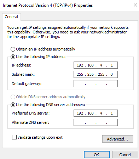Open Advanced settings
139x159 pixels.
coord(118,139)
